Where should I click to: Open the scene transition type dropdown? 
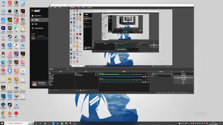(161, 74)
